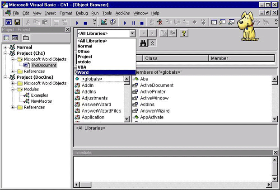Select the NewMacros module
The height and width of the screenshot is (190, 280).
pyautogui.click(x=41, y=101)
